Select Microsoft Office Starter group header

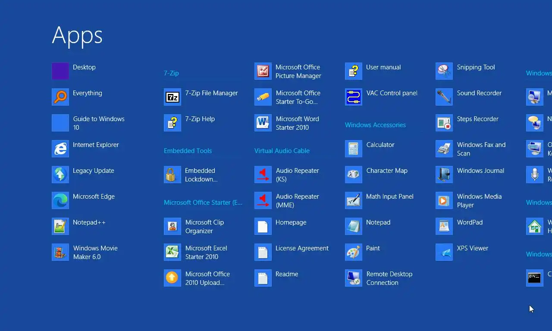203,203
